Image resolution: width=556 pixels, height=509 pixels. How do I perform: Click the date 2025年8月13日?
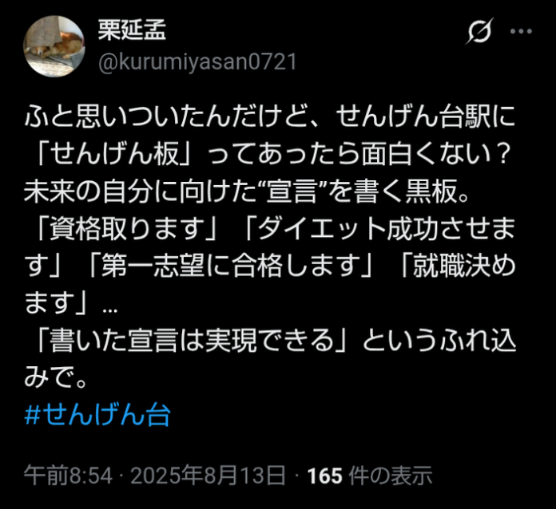[208, 475]
